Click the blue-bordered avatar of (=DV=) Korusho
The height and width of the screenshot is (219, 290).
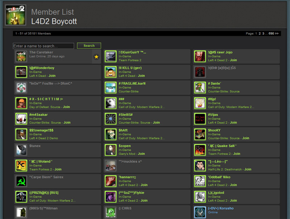200,212
